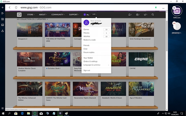Open File Explorer from taskbar
The width and height of the screenshot is (186, 116).
(x=29, y=113)
